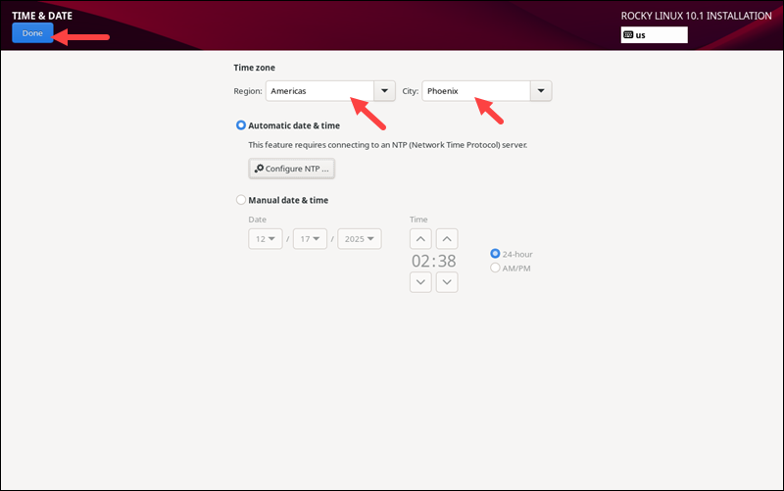Open the Region dropdown arrow
The height and width of the screenshot is (491, 784).
[384, 91]
